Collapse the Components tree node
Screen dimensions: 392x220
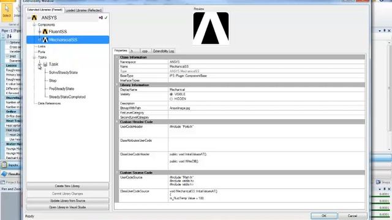pyautogui.click(x=34, y=24)
